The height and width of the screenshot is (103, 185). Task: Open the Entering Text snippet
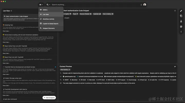(x=9, y=25)
